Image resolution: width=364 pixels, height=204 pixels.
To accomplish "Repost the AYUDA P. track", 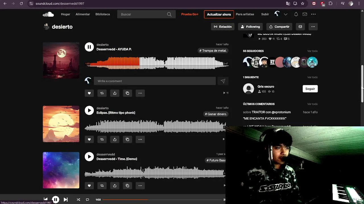I will point(102,93).
